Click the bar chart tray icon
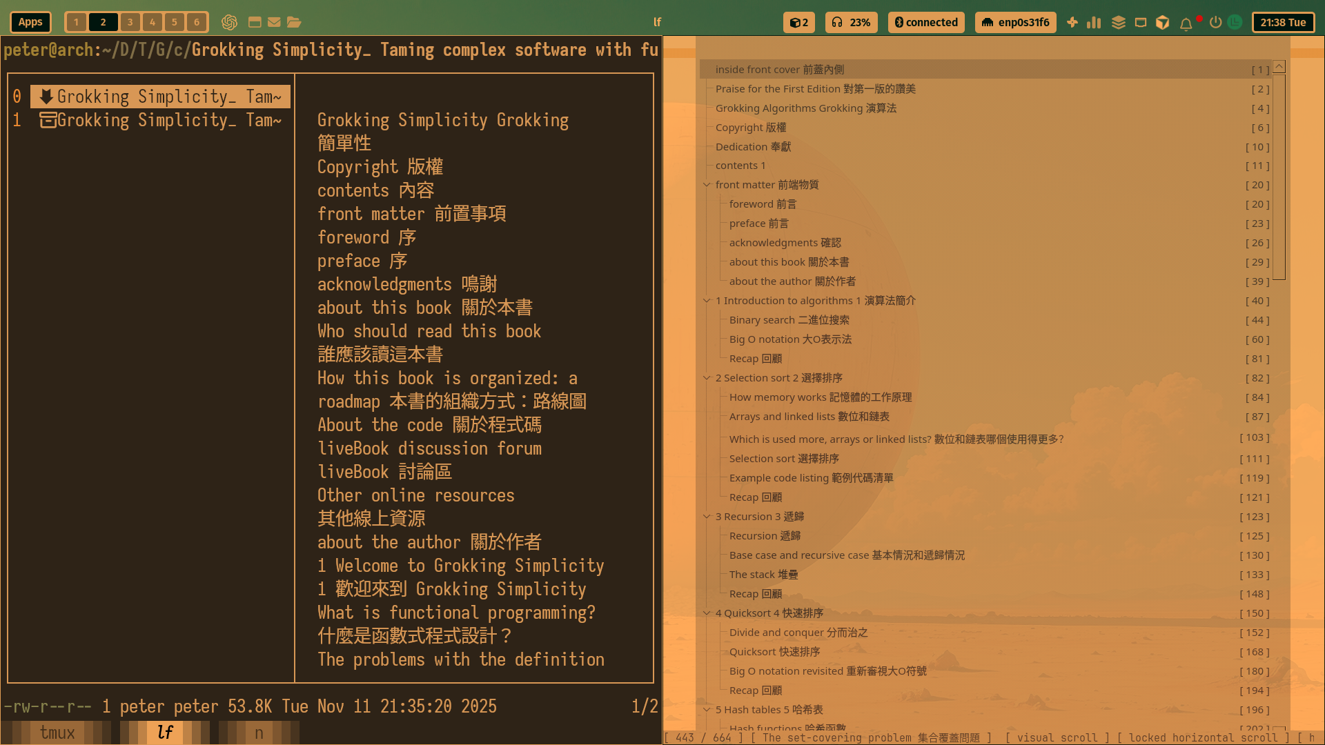Screen dimensions: 1325x745 tap(1094, 22)
